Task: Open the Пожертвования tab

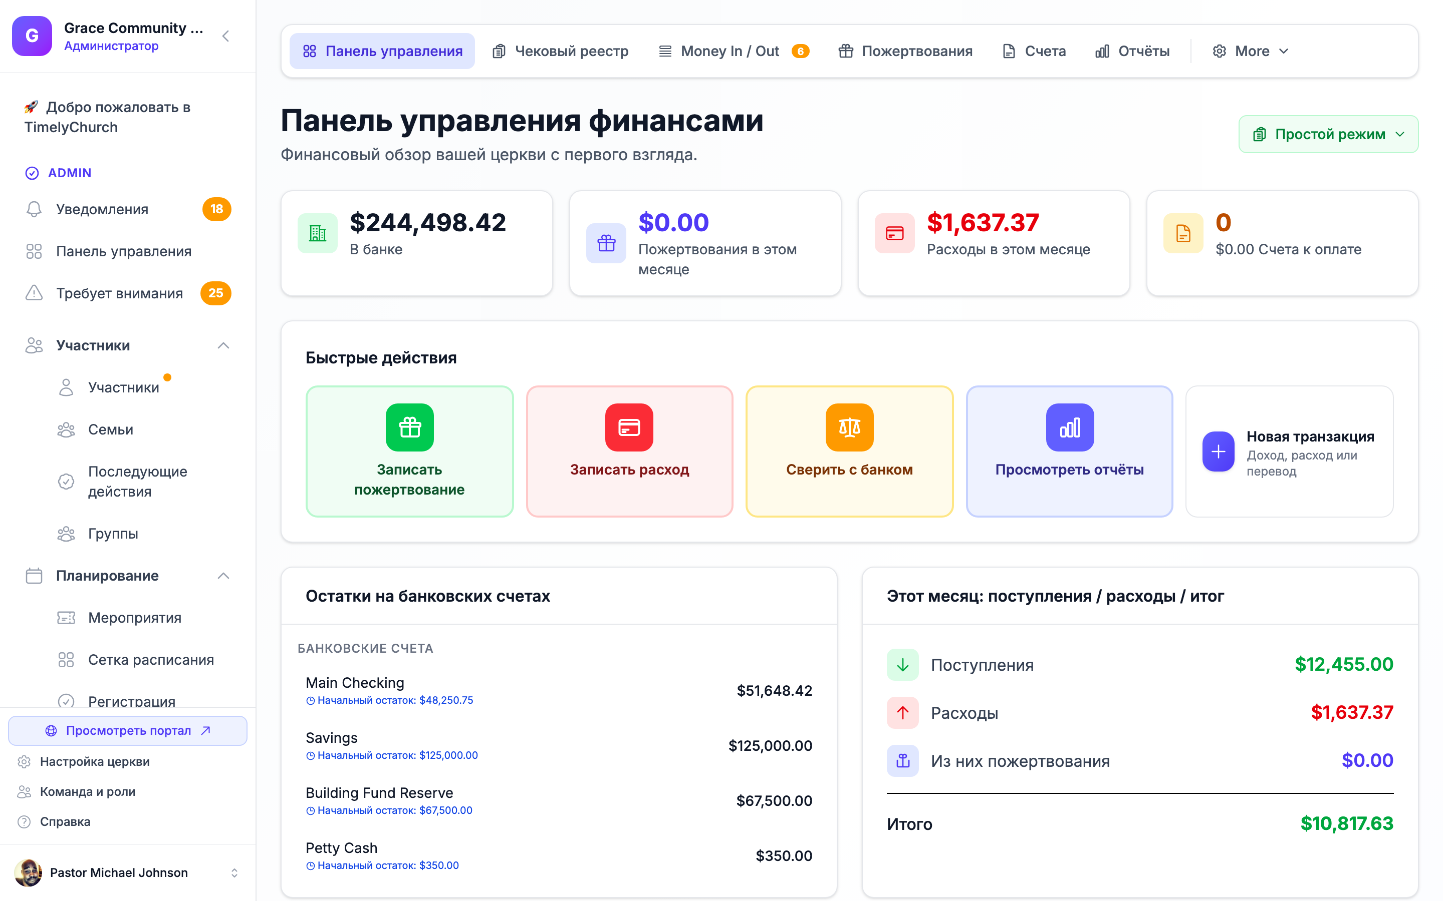Action: click(905, 51)
